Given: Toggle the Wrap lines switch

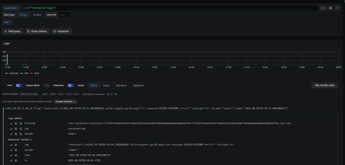Looking at the screenshot, I should click(71, 85).
